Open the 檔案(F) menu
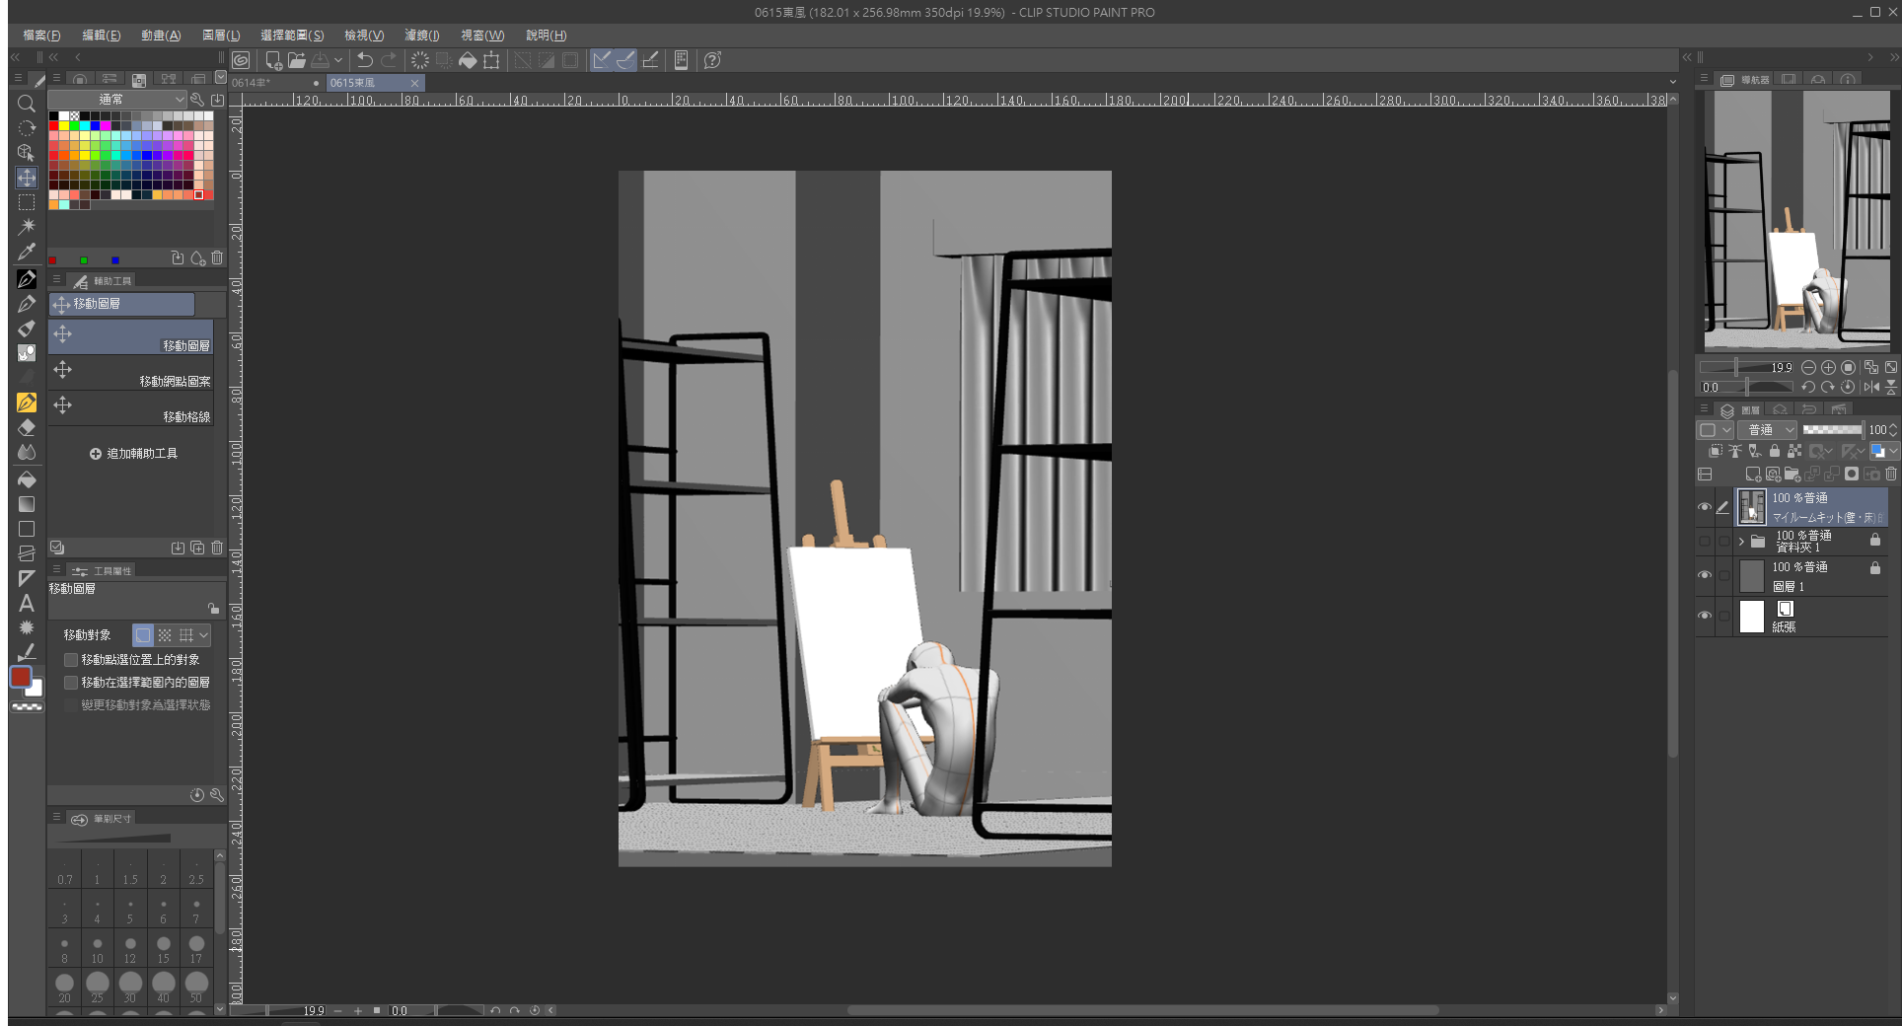 click(41, 36)
